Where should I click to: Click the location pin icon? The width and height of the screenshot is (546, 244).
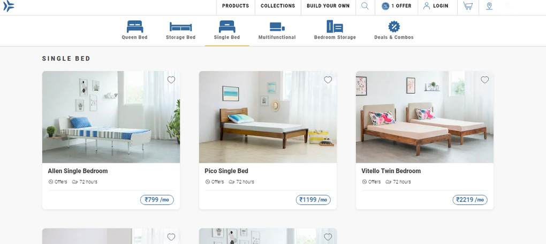pyautogui.click(x=489, y=6)
